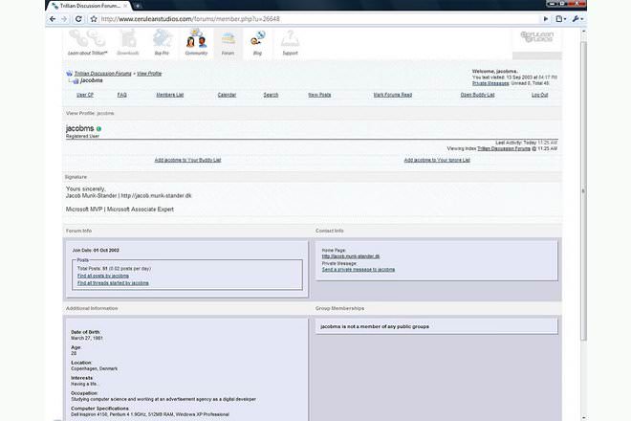Click Add jacobms to Your Buddy List
Screen dimensions: 631x421
[x=188, y=160]
